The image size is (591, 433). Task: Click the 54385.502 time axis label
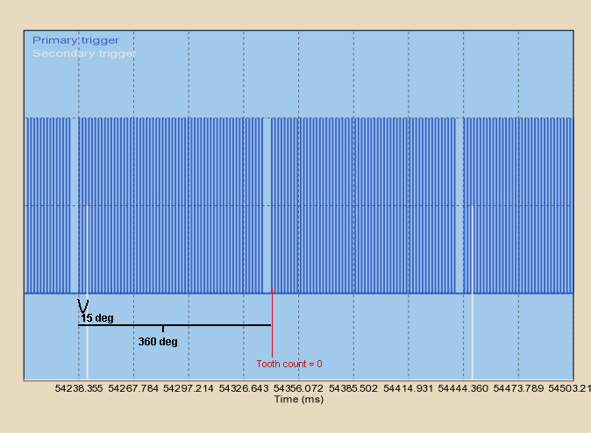353,387
